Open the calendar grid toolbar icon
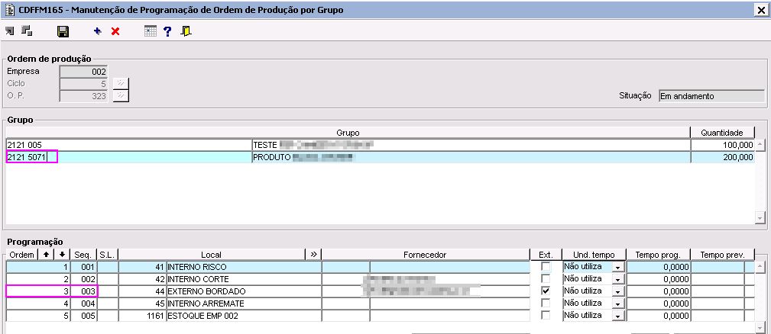 150,32
